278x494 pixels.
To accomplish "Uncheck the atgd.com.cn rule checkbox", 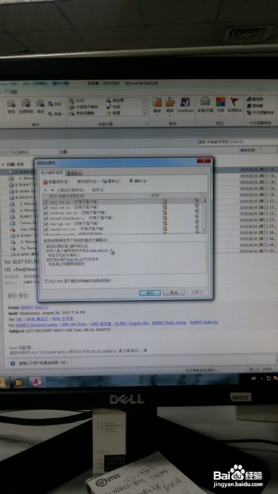I will pos(46,208).
